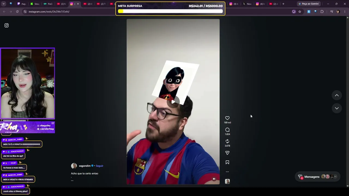Play the paused reel
The height and width of the screenshot is (196, 349).
173,102
